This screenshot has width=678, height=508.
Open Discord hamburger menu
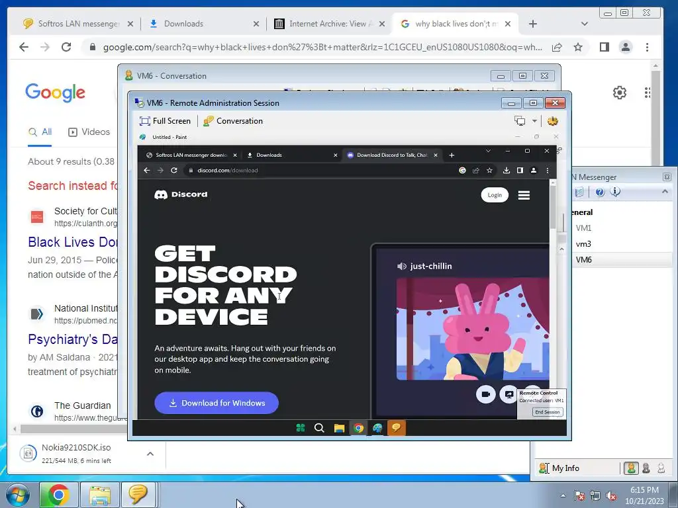point(524,195)
